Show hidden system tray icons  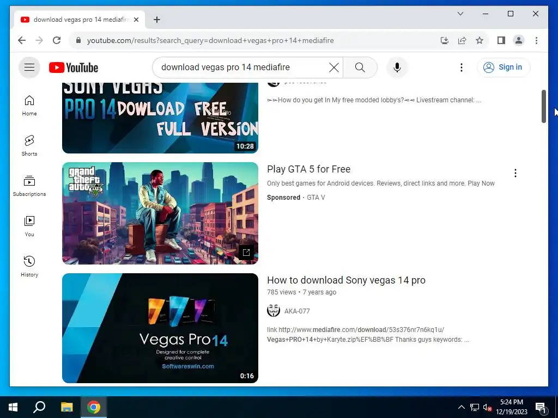[x=461, y=407]
